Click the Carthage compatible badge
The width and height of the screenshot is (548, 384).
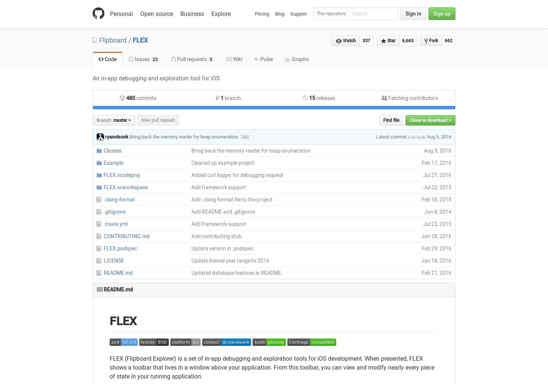[x=312, y=342]
